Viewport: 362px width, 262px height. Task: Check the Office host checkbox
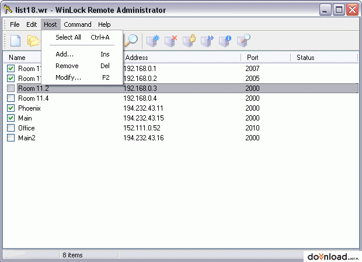(11, 128)
